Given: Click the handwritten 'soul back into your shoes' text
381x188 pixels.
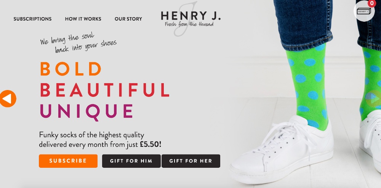Looking at the screenshot, I should pyautogui.click(x=78, y=43).
